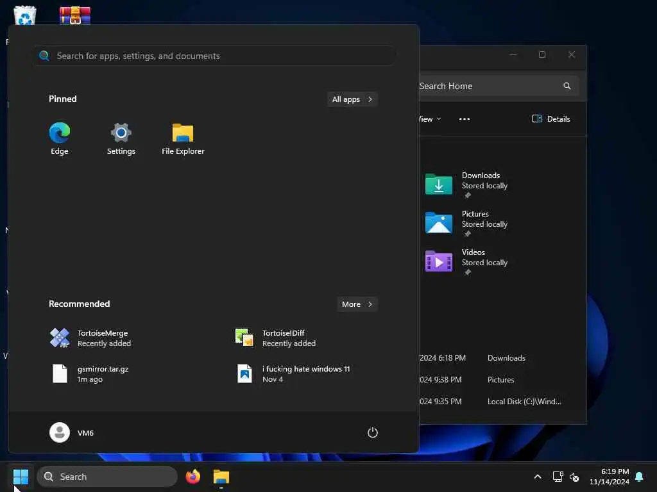
Task: Open the notifications bell icon
Action: tap(640, 477)
